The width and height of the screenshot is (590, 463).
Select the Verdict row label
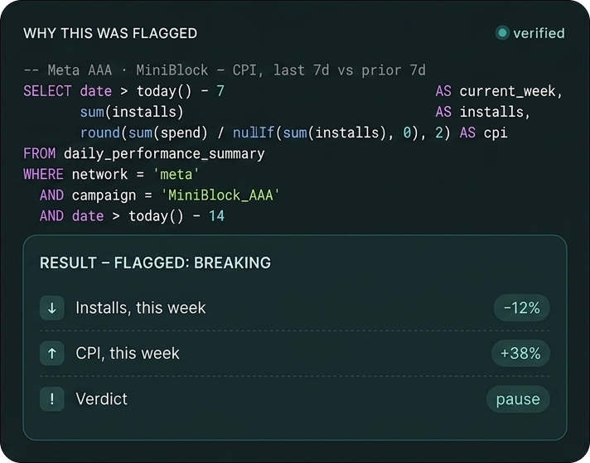pyautogui.click(x=102, y=398)
